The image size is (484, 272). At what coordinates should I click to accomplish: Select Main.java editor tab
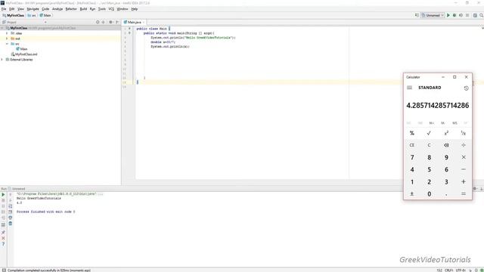[x=135, y=22]
